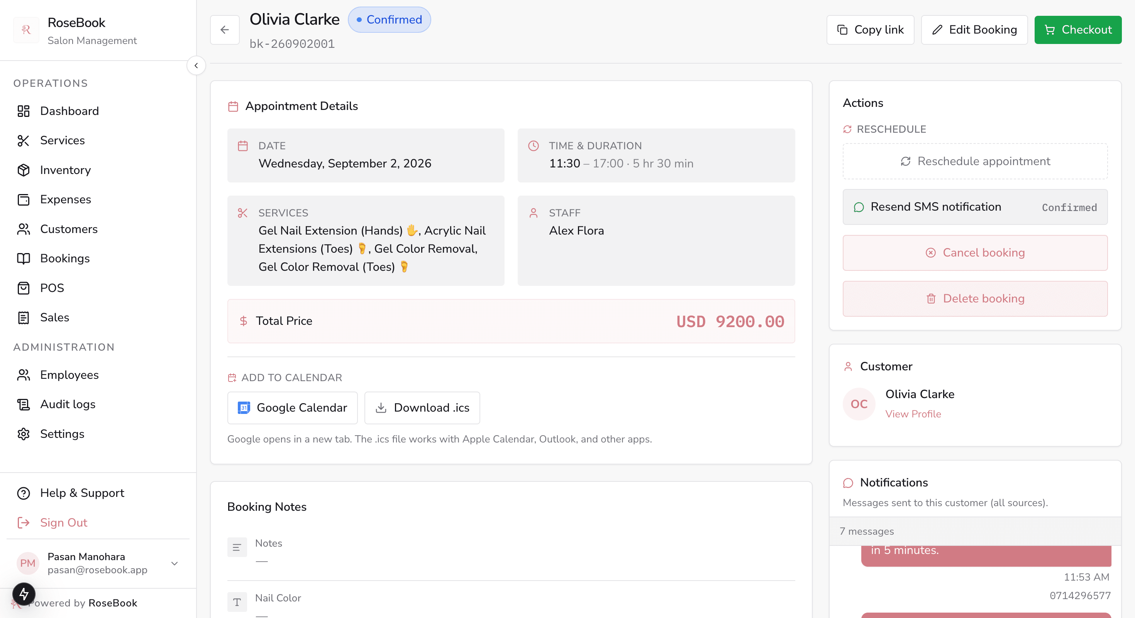
Task: Click the Bookings book icon
Action: [x=23, y=258]
